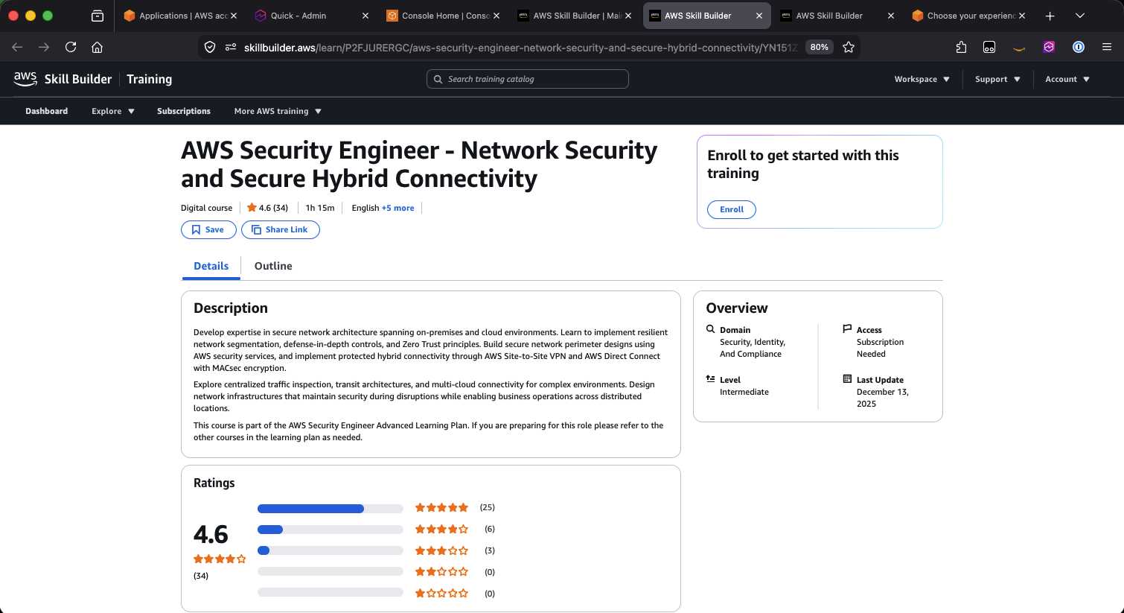Expand the Support menu
The width and height of the screenshot is (1124, 613).
point(997,79)
